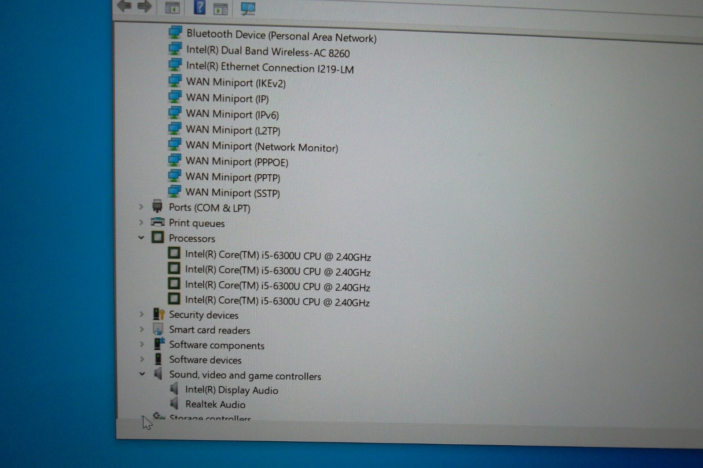Viewport: 703px width, 468px height.
Task: Select the WAN Miniport (L2TP) label
Action: (x=233, y=130)
